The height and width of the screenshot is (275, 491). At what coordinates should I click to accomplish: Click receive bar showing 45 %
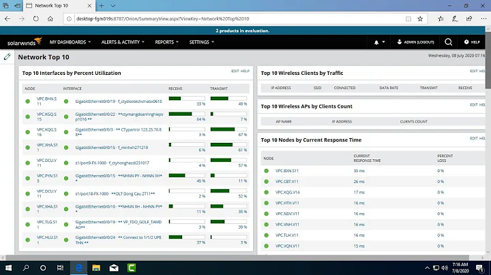point(187,176)
